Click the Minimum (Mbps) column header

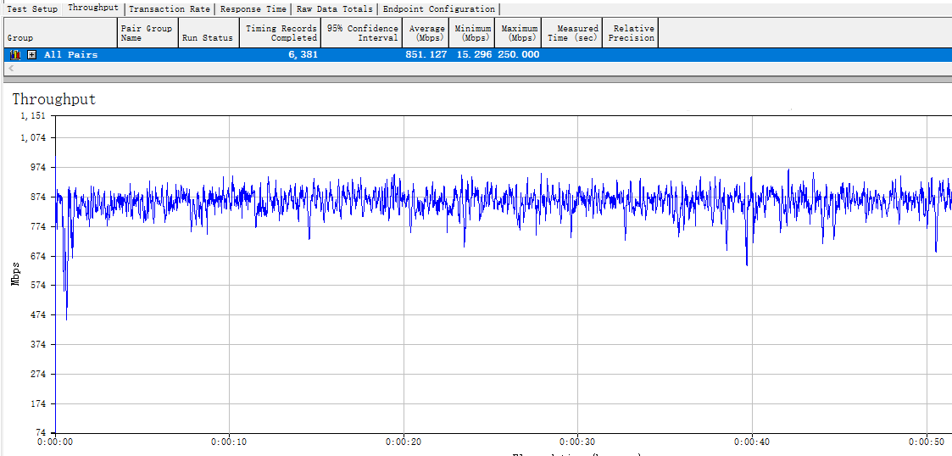point(472,33)
